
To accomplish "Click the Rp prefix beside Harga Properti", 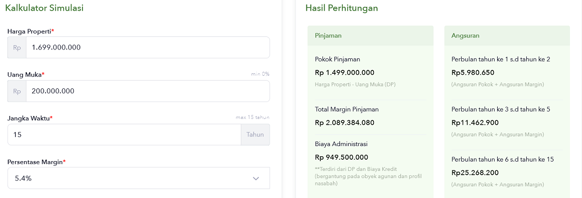I will pos(17,48).
